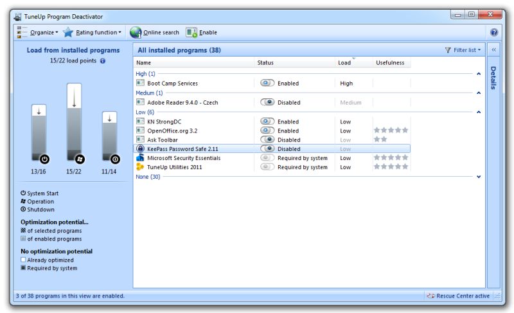This screenshot has height=313, width=514.
Task: Click the OpenOffice.org program icon
Action: click(140, 130)
